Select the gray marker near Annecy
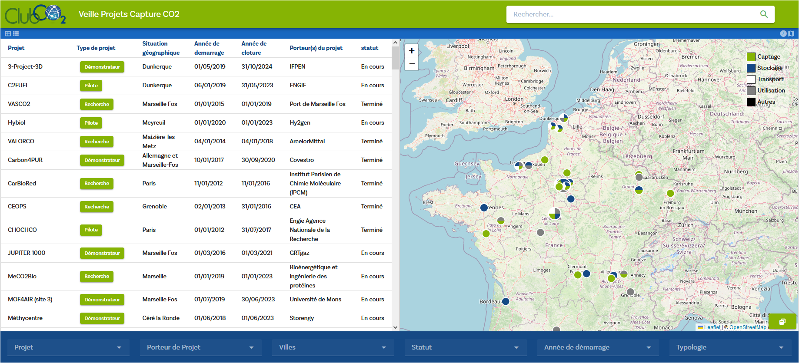This screenshot has height=363, width=799. point(624,274)
